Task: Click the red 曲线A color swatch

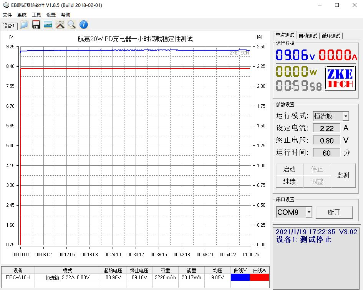Action: pos(260,277)
